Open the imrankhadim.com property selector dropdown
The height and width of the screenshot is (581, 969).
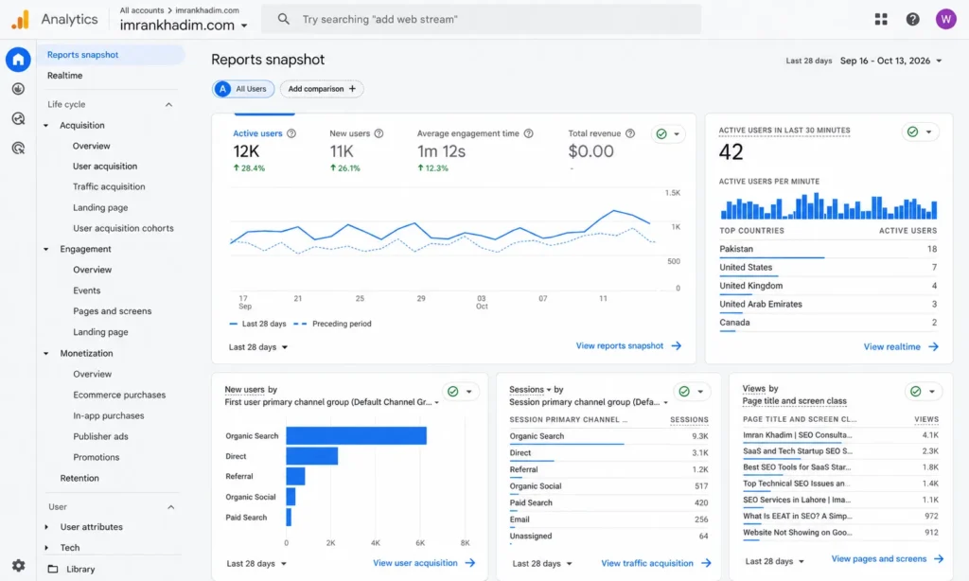(184, 26)
